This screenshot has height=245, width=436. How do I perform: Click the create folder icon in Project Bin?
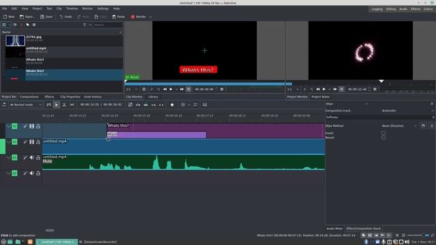[x=15, y=24]
